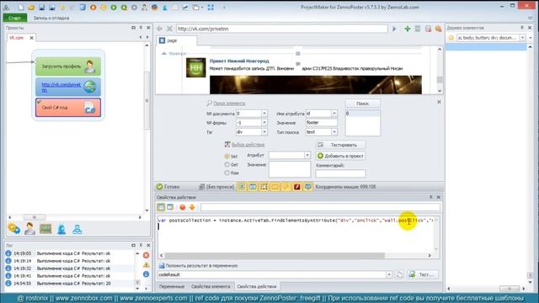Click the browser page vertical scrollbar thumb
This screenshot has width=539, height=303.
click(440, 79)
